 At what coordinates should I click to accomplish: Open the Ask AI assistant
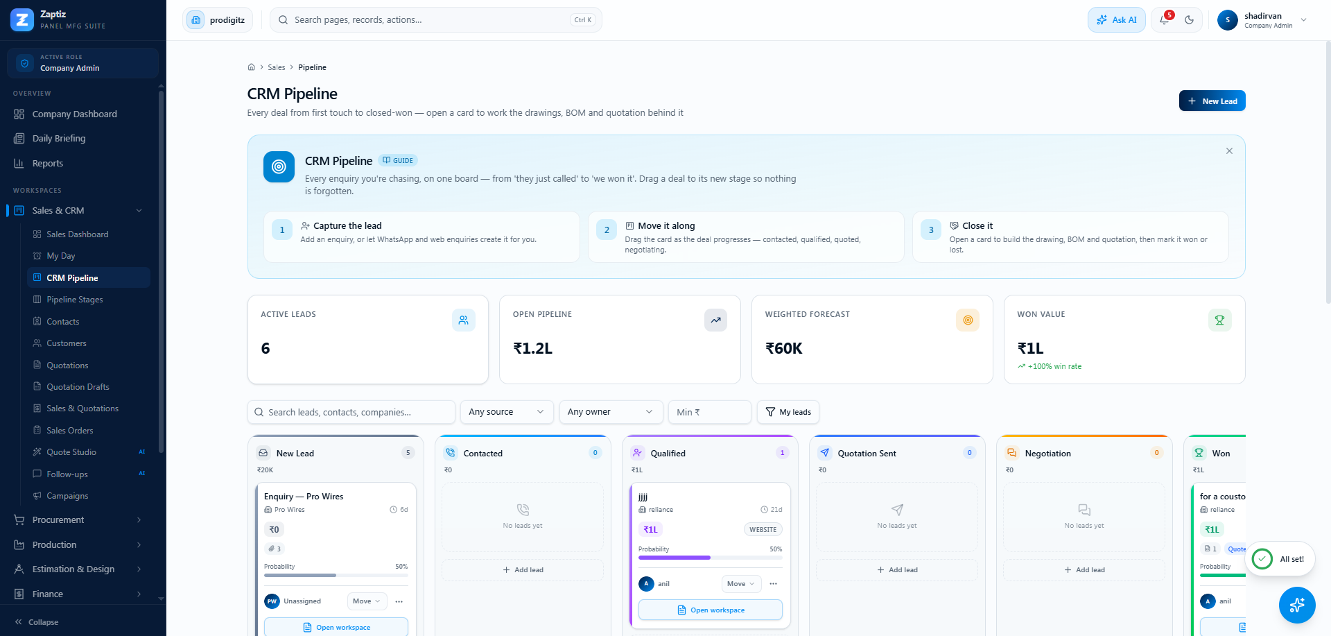click(x=1117, y=19)
